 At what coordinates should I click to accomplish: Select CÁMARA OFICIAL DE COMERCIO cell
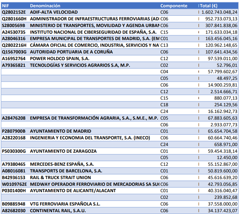click(95, 45)
